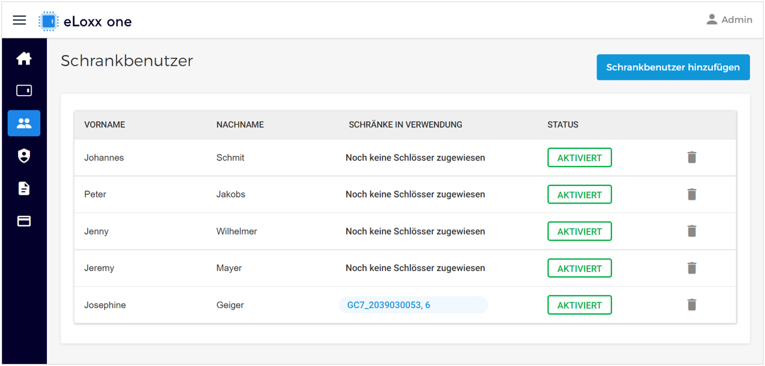Delete user Peter Jakobs
This screenshot has height=366, width=765.
[691, 194]
